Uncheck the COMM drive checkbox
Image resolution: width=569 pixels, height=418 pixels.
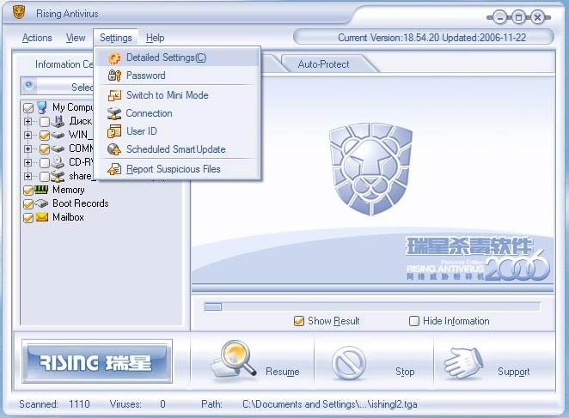[45, 149]
